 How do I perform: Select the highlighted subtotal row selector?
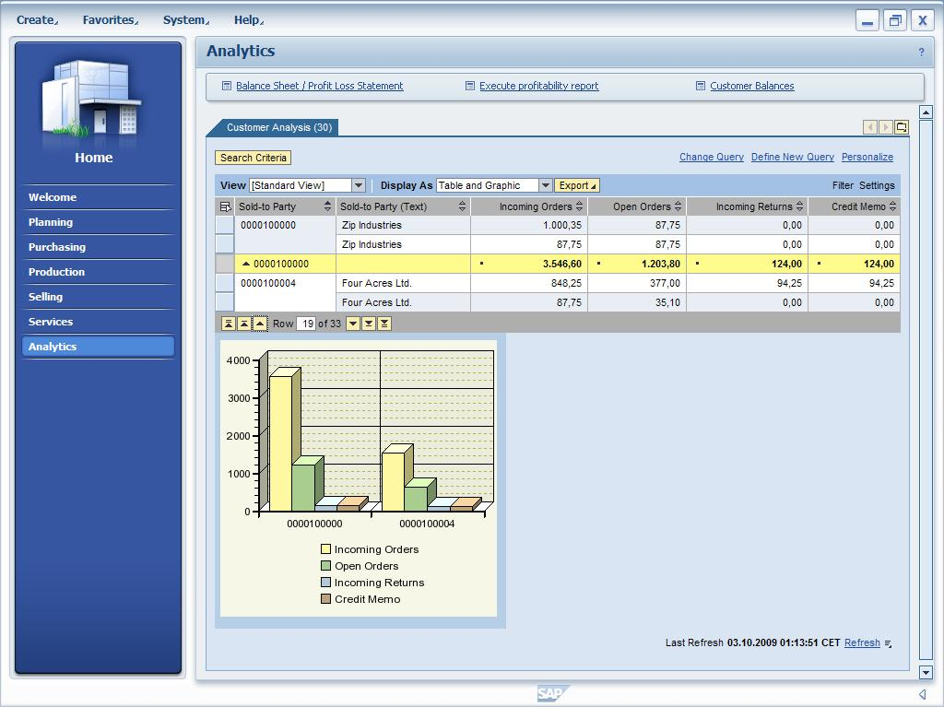click(x=224, y=264)
